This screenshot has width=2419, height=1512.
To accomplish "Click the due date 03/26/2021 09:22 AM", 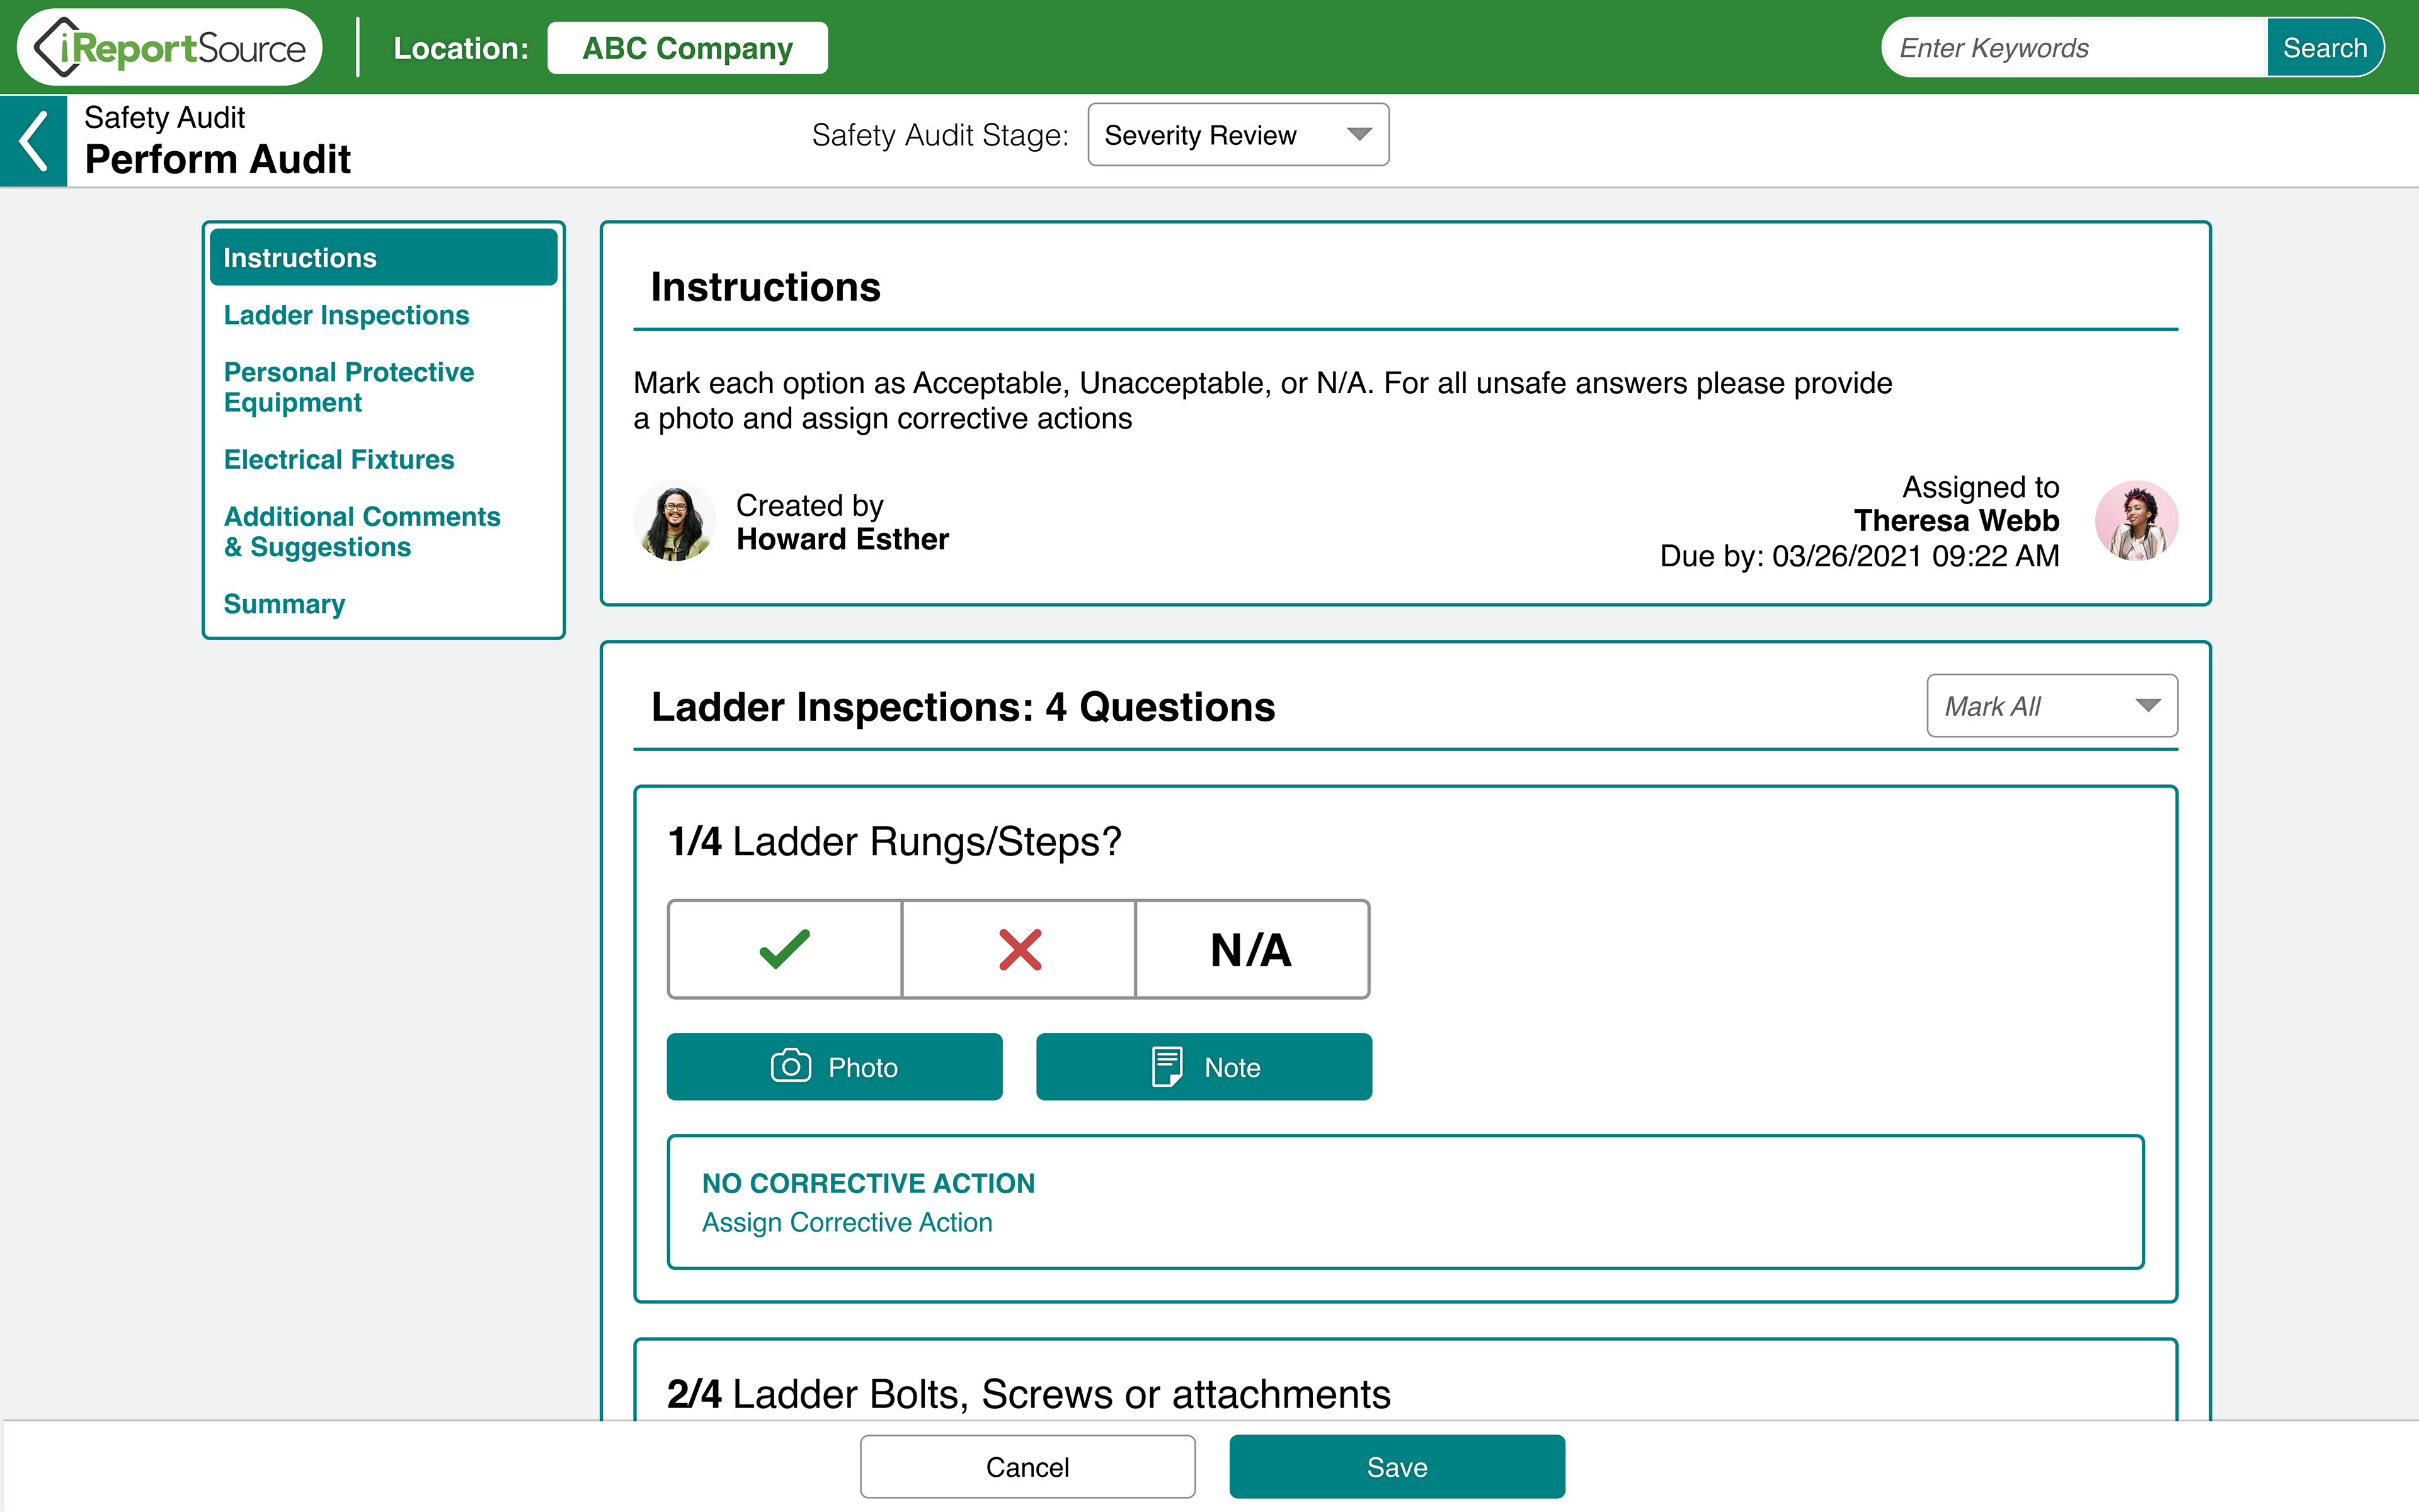I will pyautogui.click(x=1915, y=556).
